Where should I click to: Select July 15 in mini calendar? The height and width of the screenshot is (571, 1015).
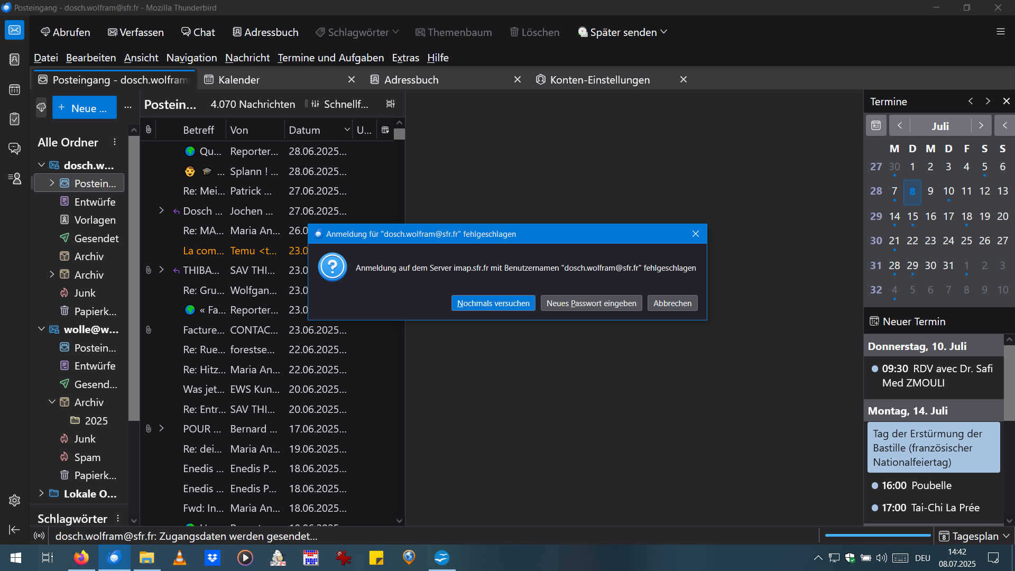(912, 216)
